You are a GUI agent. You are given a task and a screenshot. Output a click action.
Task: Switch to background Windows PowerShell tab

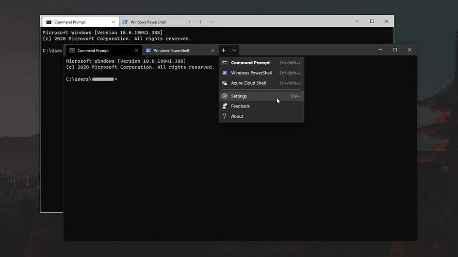point(152,22)
